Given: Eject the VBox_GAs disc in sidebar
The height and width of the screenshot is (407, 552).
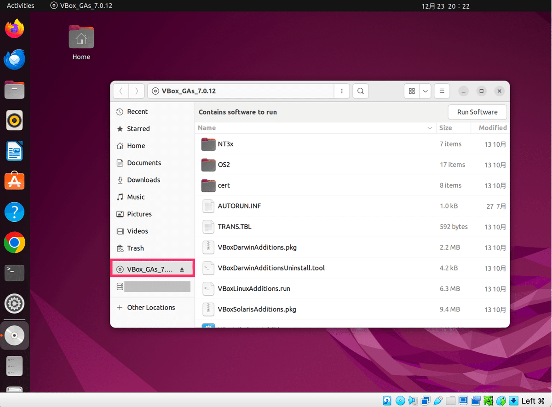Looking at the screenshot, I should click(182, 269).
